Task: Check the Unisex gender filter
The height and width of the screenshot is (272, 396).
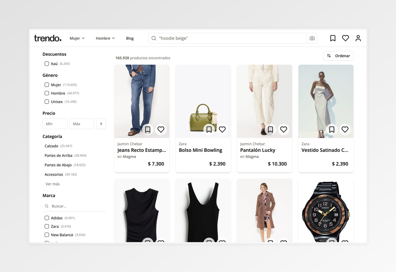Action: [47, 102]
